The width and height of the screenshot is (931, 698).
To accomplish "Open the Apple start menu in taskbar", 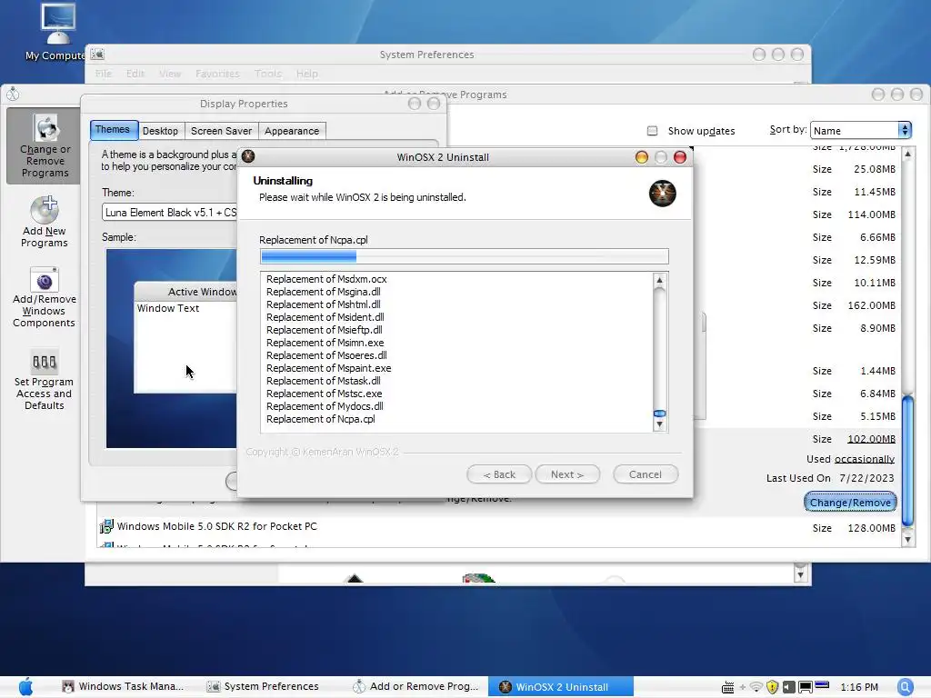I will [x=25, y=686].
